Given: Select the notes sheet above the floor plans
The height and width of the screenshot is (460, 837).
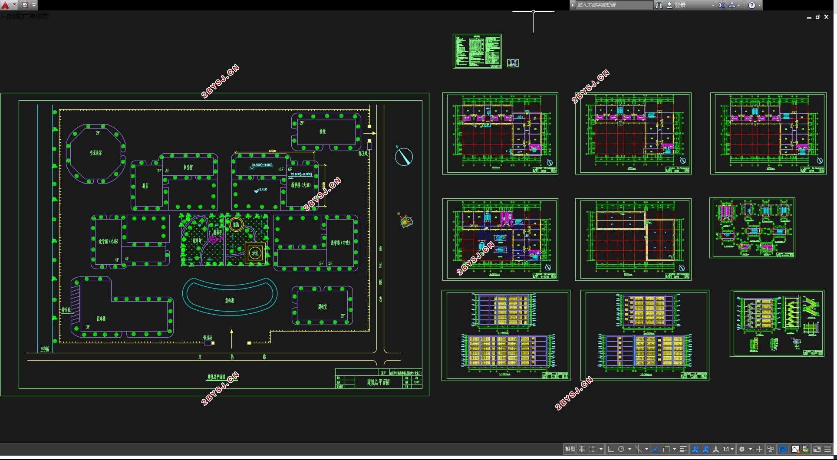Looking at the screenshot, I should (x=477, y=51).
